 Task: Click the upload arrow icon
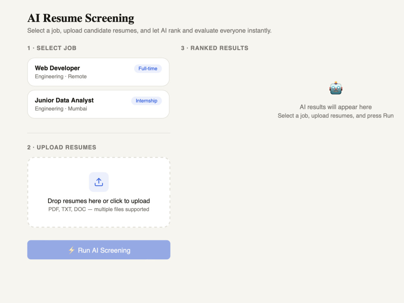[x=99, y=182]
